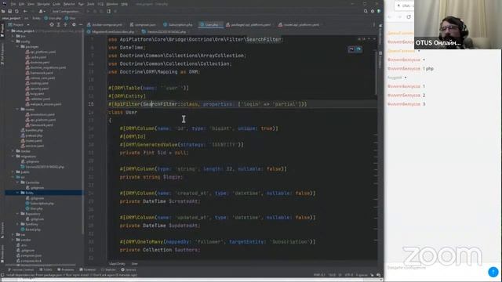
Task: Click Expand All in Project panel
Action: click(x=58, y=24)
